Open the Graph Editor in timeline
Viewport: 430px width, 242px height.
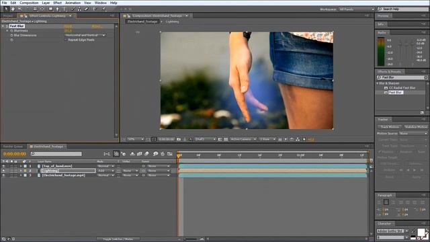click(x=170, y=154)
